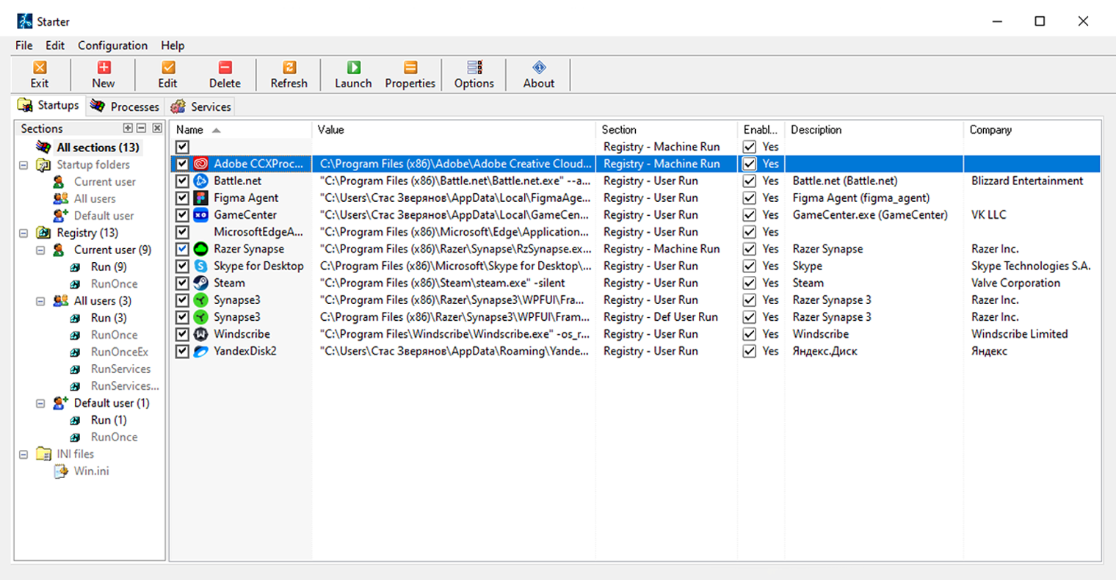
Task: Collapse the Startup folders tree node
Action: 23,165
